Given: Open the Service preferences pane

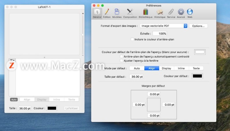Looking at the screenshot, I should point(171,13).
